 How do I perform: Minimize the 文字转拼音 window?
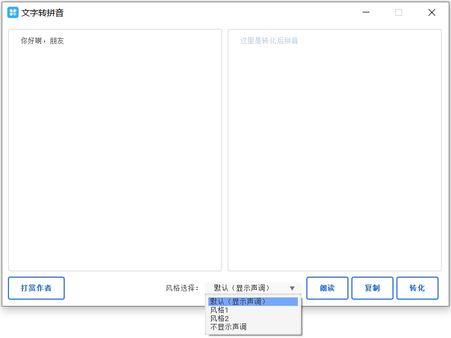pyautogui.click(x=366, y=12)
